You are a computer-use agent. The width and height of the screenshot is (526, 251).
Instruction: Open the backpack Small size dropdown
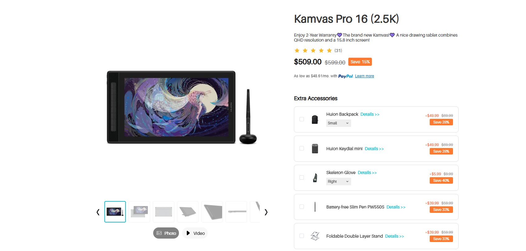(339, 123)
